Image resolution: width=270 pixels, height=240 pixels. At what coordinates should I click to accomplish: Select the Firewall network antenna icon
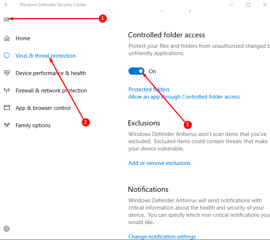[x=7, y=90]
